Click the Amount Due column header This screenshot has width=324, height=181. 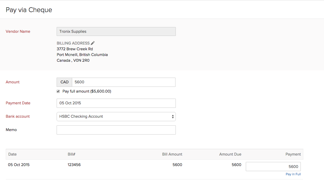[x=230, y=154]
